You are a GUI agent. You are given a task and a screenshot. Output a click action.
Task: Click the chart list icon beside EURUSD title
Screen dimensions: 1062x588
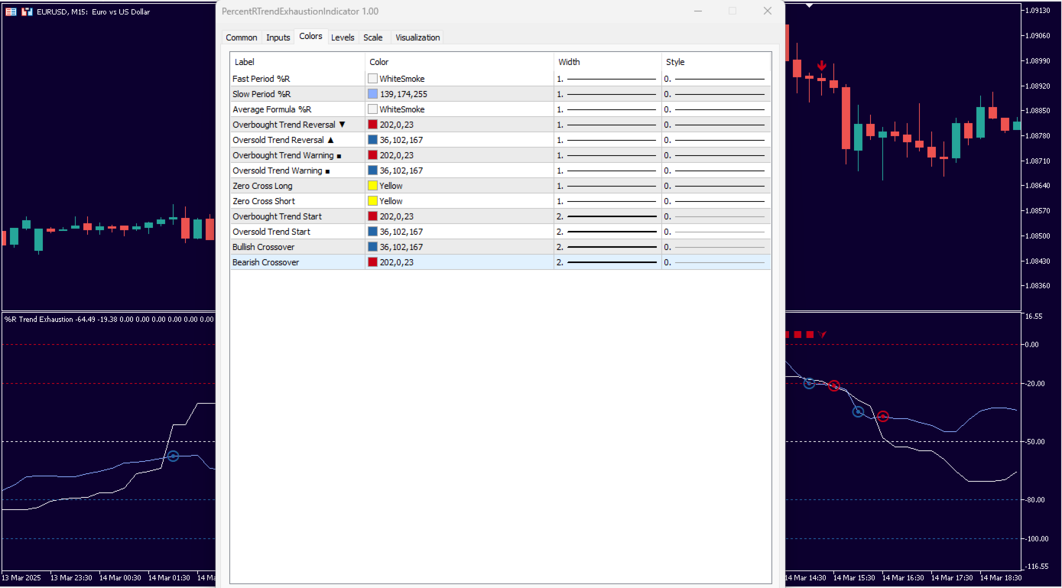11,11
